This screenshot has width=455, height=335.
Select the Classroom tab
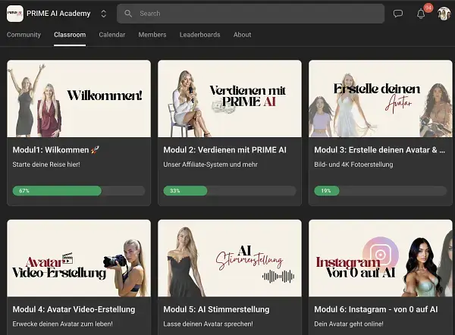70,35
